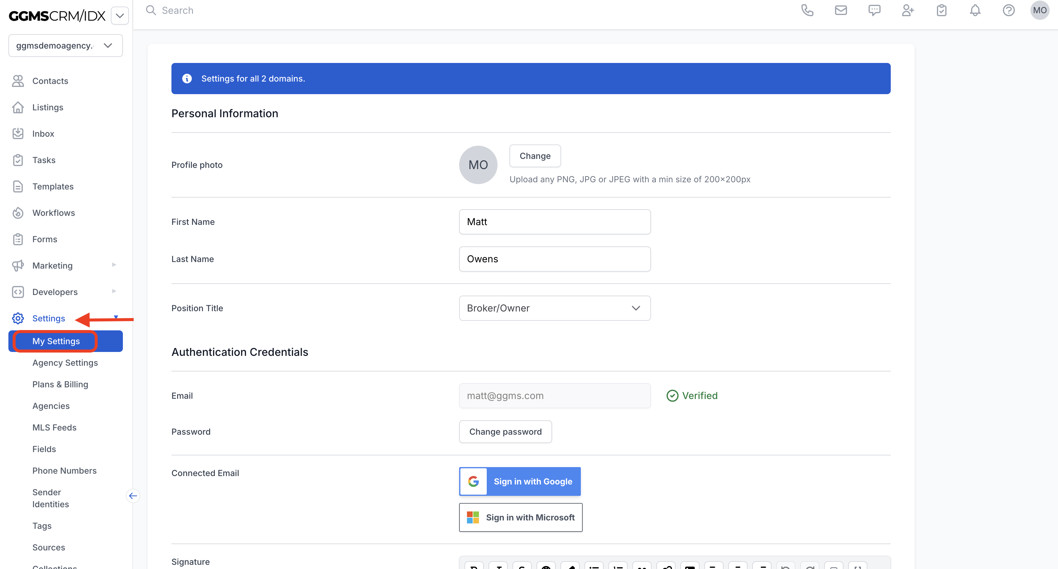Go to Agency Settings

(x=65, y=363)
